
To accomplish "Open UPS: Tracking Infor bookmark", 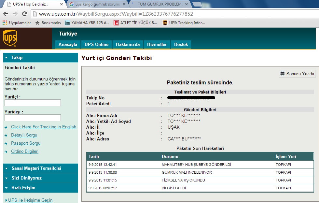I will [x=184, y=23].
